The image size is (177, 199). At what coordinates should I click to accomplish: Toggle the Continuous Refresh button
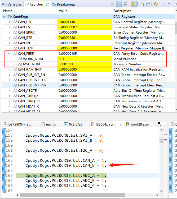pos(134,4)
